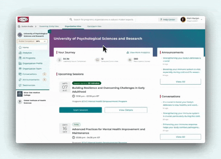Screen dimensions: 221x159
Task: Open conversation Enhancing your immune response
Action: click(181, 126)
